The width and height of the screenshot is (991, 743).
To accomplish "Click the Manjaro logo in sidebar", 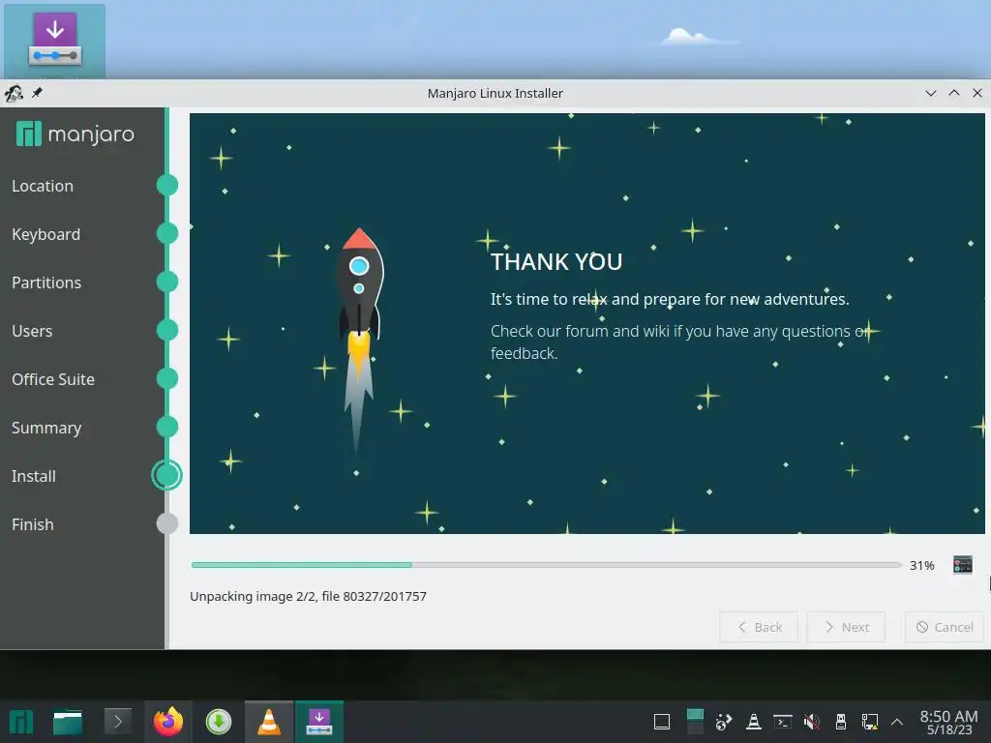I will tap(75, 134).
